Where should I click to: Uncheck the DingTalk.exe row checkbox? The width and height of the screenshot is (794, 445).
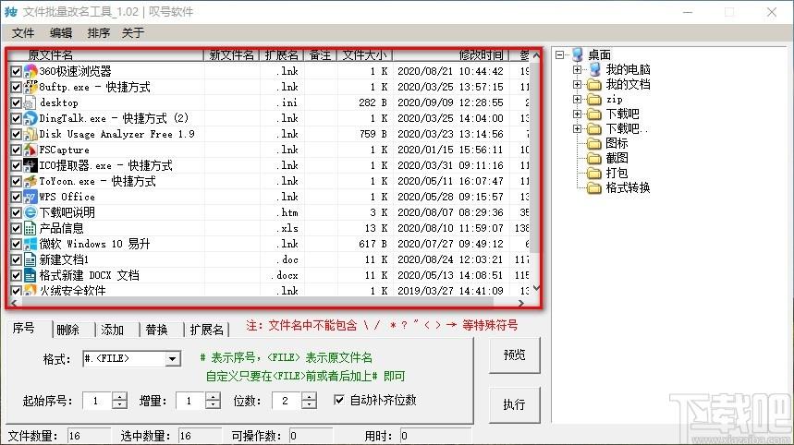[17, 118]
